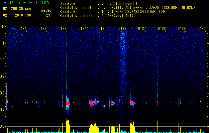This screenshot has height=133, width=209.
Task: Click antenna value A504HB(yagi 4el)
Action: [x=117, y=16]
